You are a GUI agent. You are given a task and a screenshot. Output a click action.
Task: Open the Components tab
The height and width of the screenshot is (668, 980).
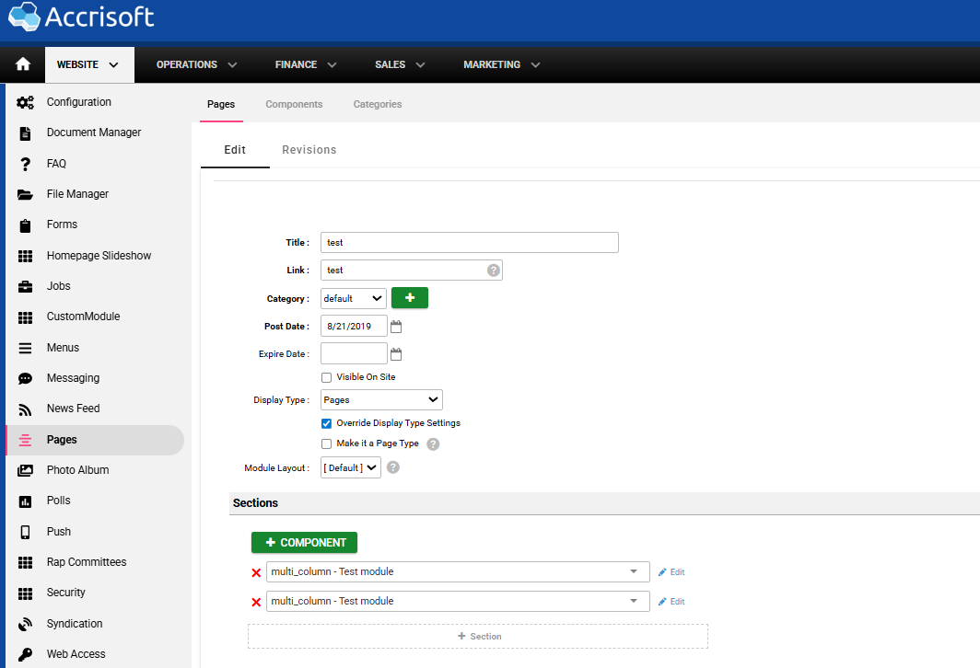[x=294, y=104]
